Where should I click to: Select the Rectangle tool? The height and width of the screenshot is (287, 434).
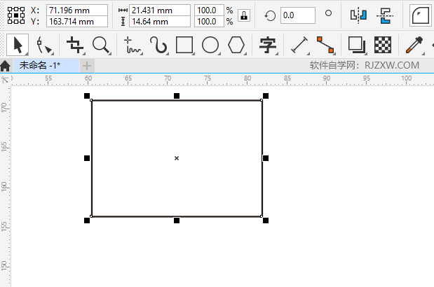coord(184,45)
